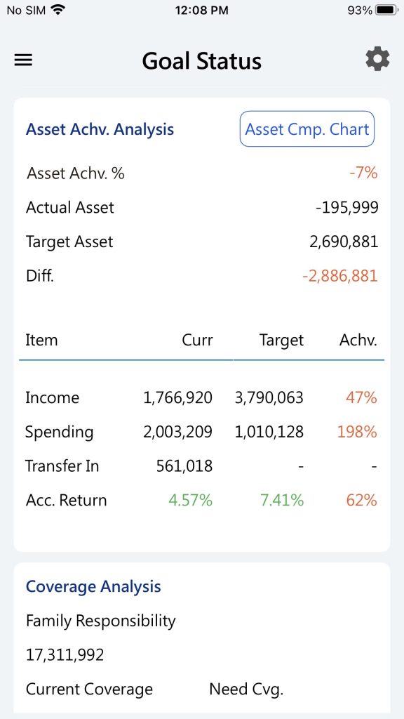This screenshot has height=719, width=404.
Task: Tap the Spending achievement 198% value
Action: 357,432
